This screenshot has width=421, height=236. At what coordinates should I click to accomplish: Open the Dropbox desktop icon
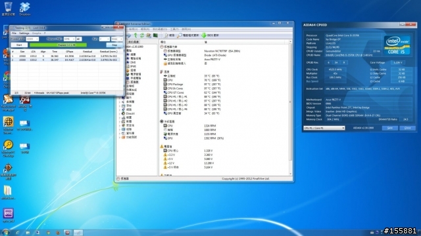[x=25, y=9]
